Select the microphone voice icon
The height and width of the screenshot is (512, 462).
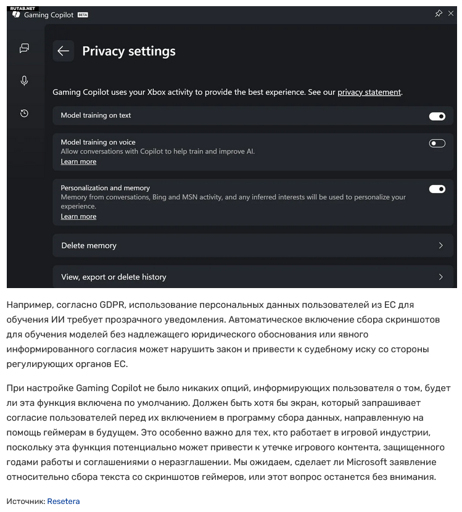[24, 81]
